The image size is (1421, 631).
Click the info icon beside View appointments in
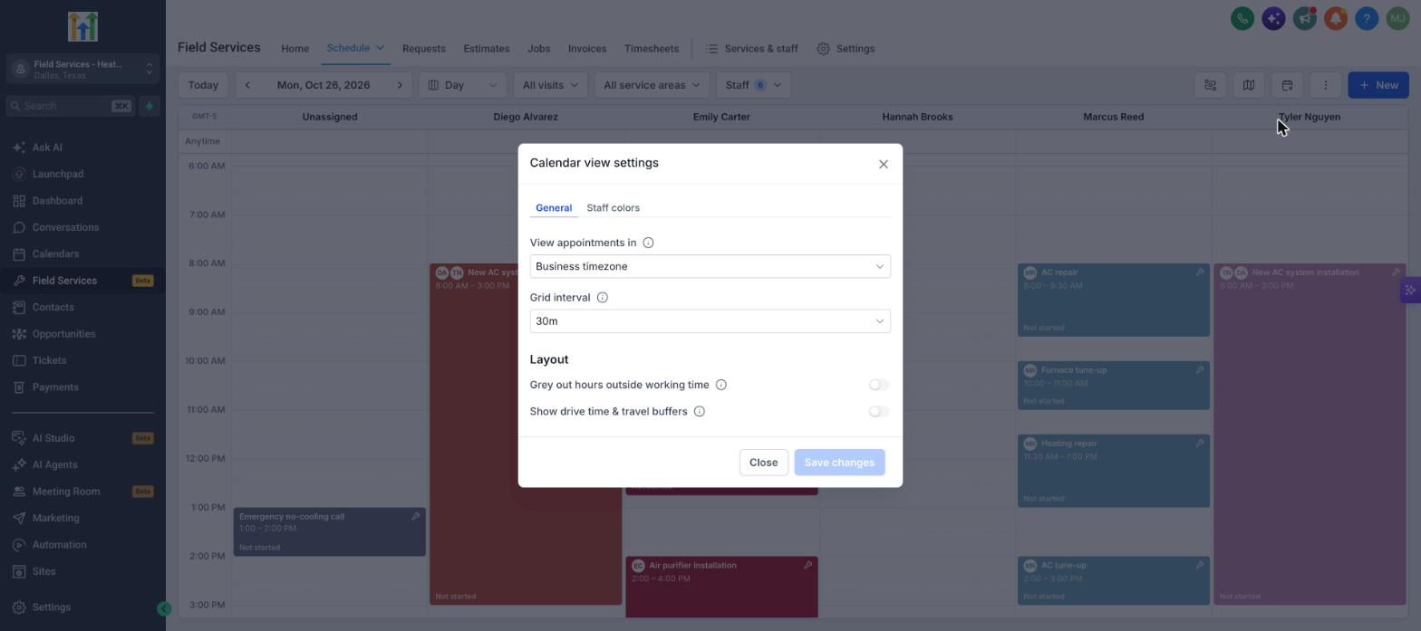(648, 243)
